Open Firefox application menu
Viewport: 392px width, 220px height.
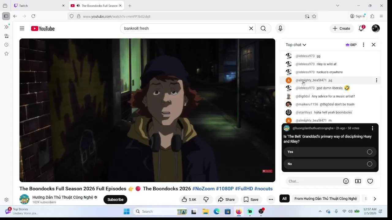(381, 16)
